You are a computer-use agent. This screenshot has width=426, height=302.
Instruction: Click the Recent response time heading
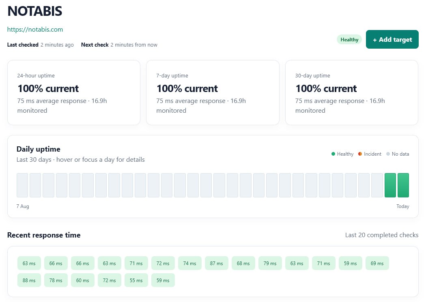pos(44,235)
